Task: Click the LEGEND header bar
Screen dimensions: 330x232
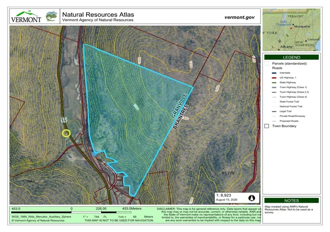Action: [291, 57]
